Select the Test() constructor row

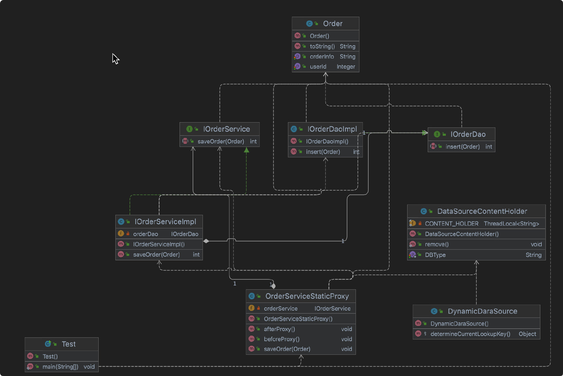[62, 356]
